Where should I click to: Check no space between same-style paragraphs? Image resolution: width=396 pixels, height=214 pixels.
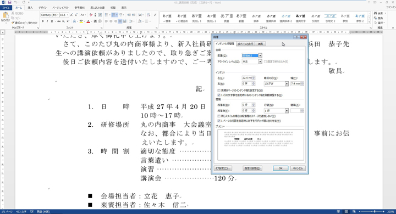click(x=219, y=116)
